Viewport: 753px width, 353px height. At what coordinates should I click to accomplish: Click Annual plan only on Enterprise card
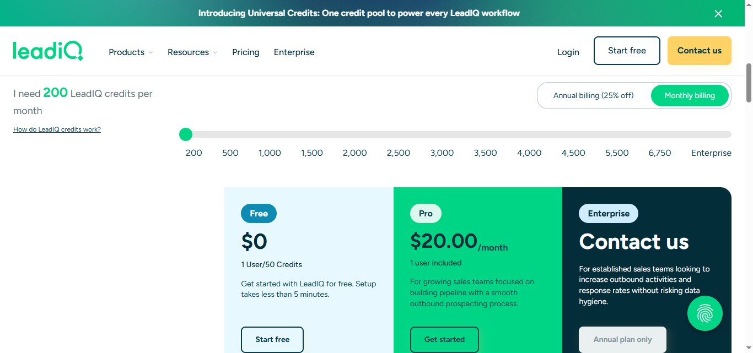(x=622, y=340)
